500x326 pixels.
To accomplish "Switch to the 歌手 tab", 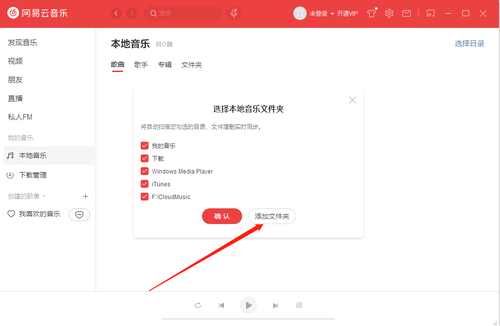I will (141, 65).
